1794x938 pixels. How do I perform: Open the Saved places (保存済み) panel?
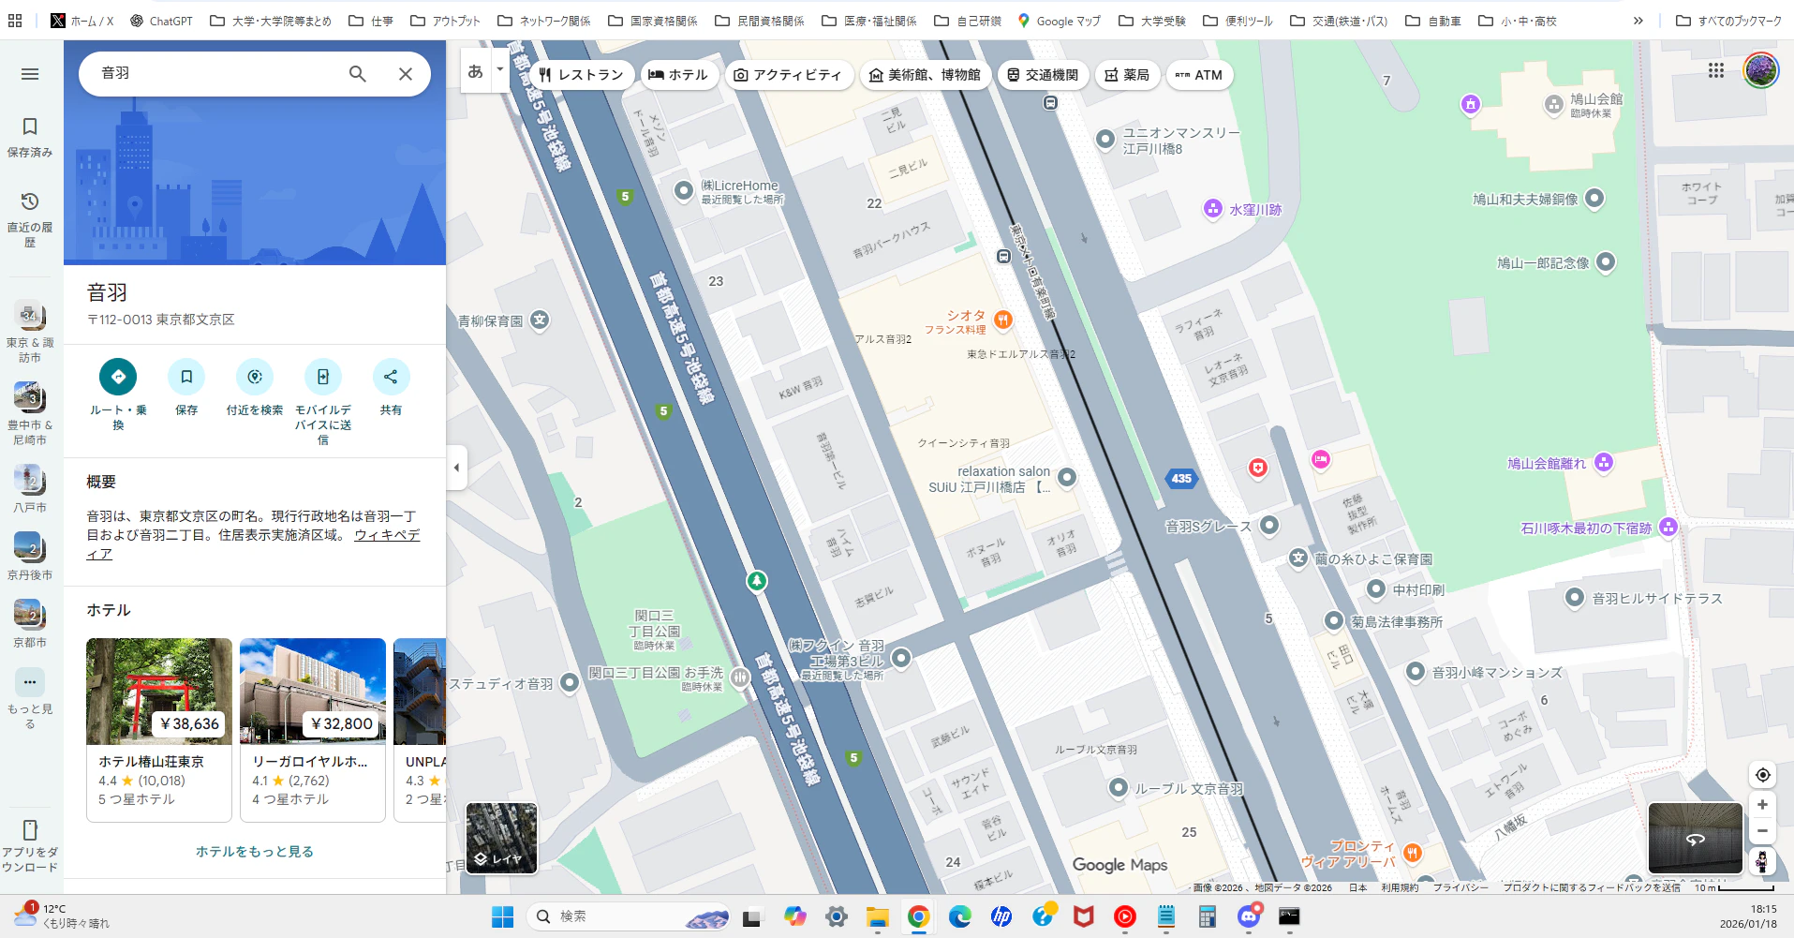tap(30, 137)
